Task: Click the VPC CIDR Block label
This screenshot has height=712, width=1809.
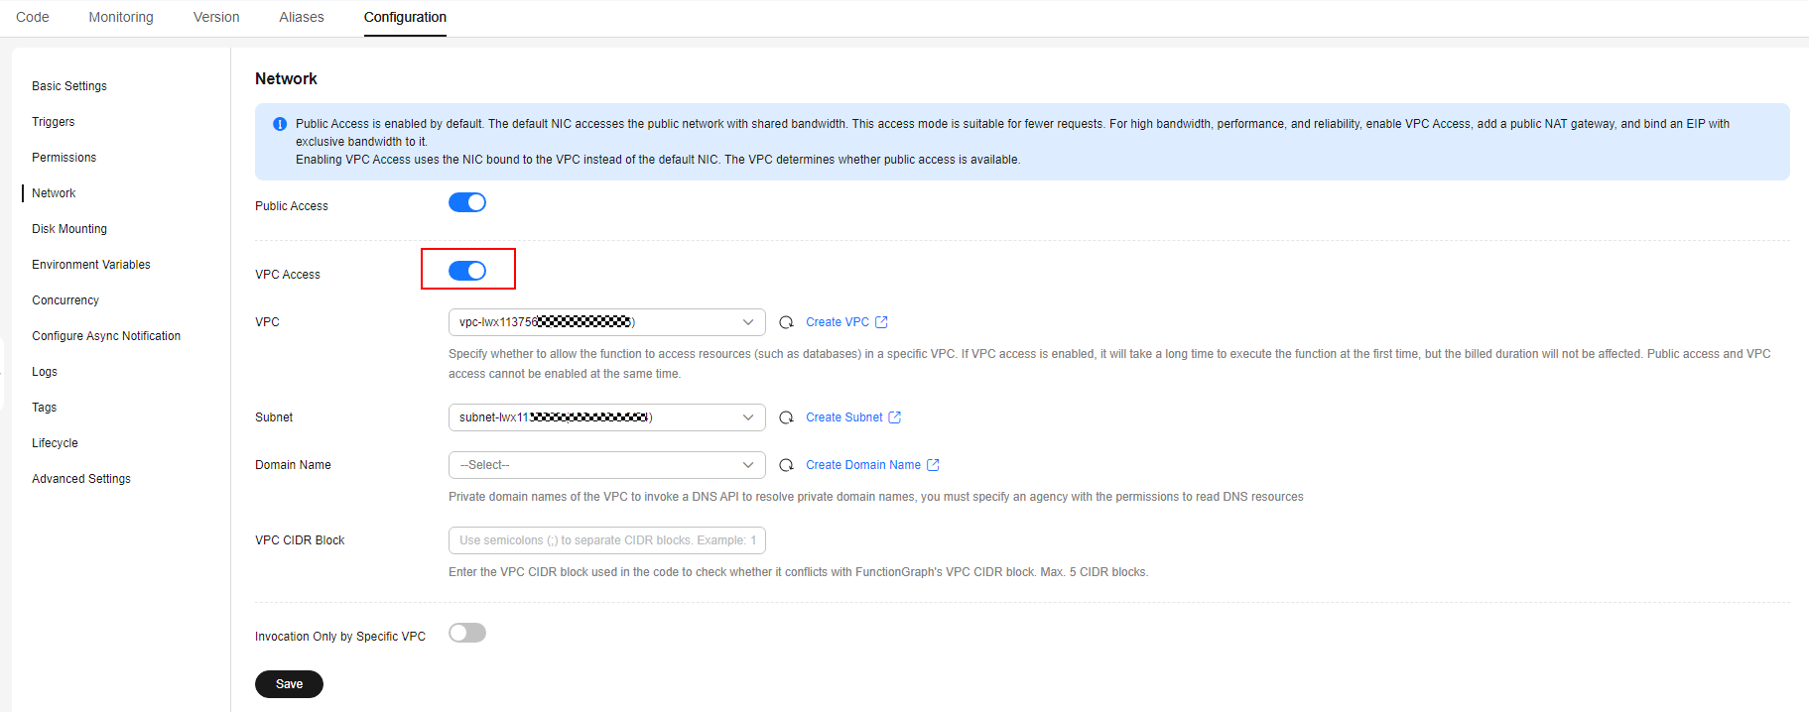Action: 300,540
